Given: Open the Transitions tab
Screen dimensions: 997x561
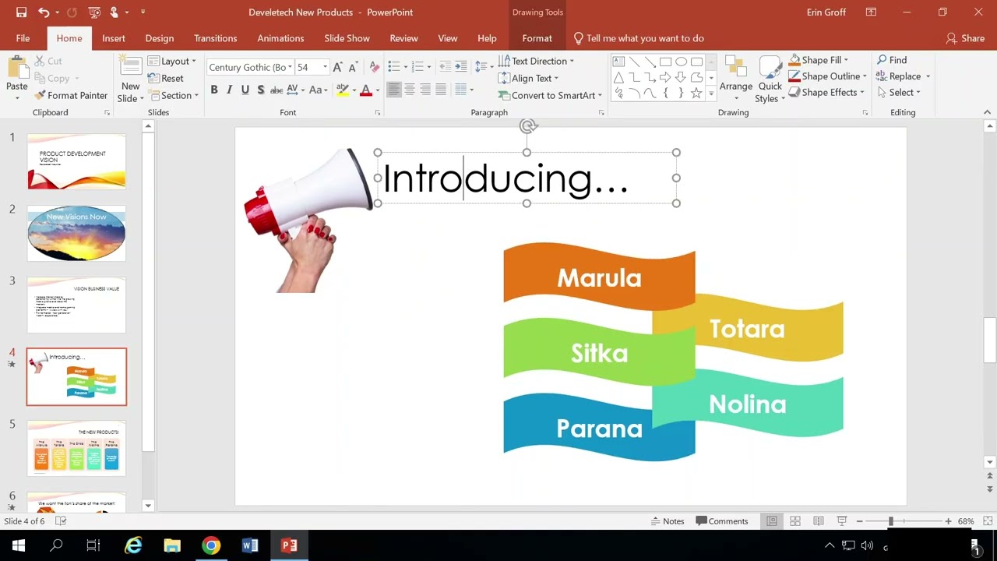Looking at the screenshot, I should (216, 38).
